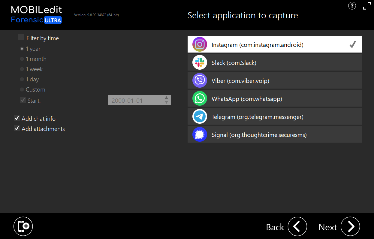
Task: Select Viber (com.viber.voip) text
Action: pyautogui.click(x=240, y=81)
